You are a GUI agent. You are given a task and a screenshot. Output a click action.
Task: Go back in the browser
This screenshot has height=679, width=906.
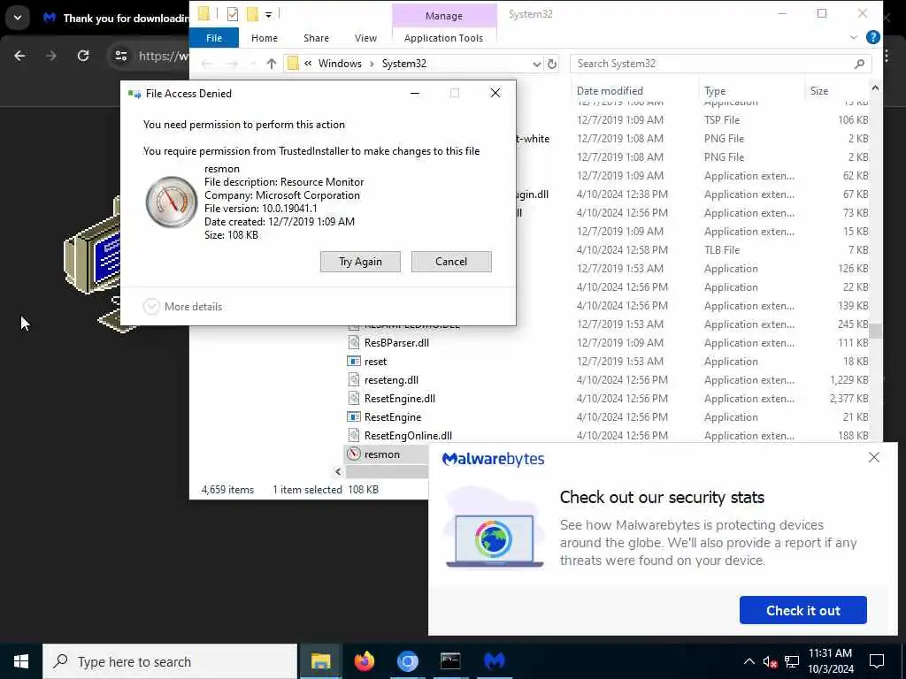[x=19, y=56]
